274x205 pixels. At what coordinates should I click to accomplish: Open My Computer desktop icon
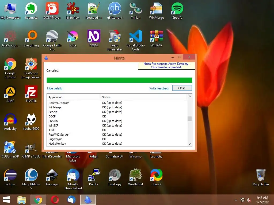10,10
